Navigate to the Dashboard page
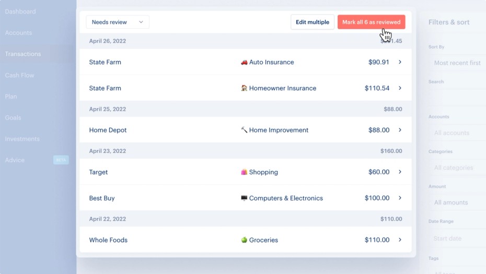 (x=20, y=11)
